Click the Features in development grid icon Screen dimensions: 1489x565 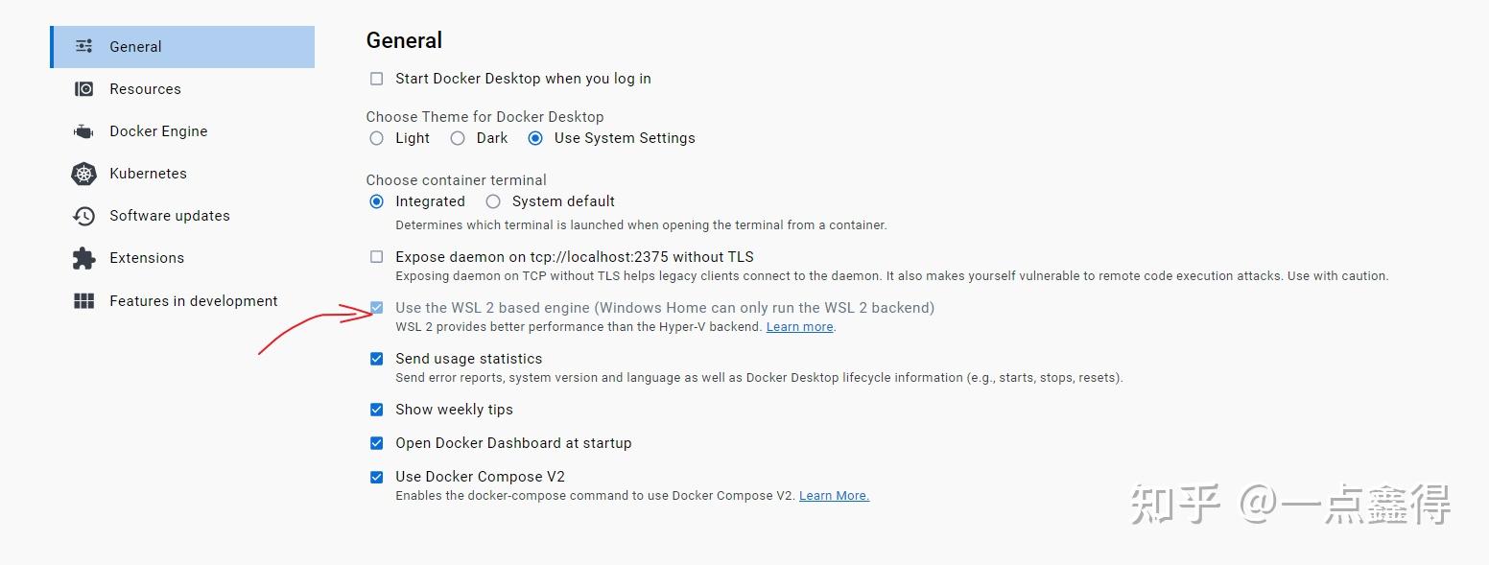(84, 300)
